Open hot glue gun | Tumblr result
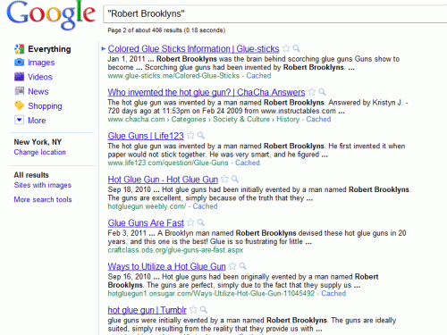 147,310
